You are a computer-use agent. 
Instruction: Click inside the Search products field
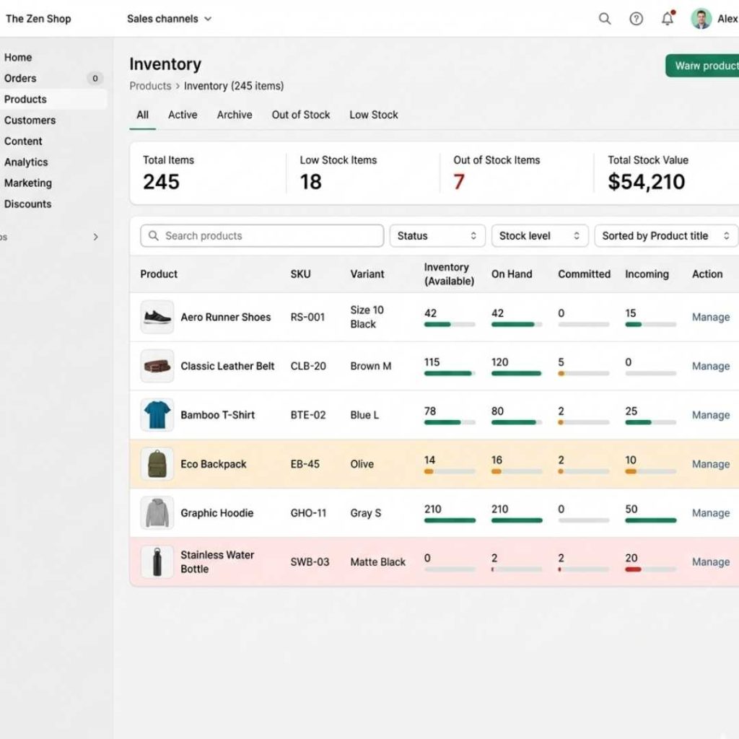pos(261,235)
